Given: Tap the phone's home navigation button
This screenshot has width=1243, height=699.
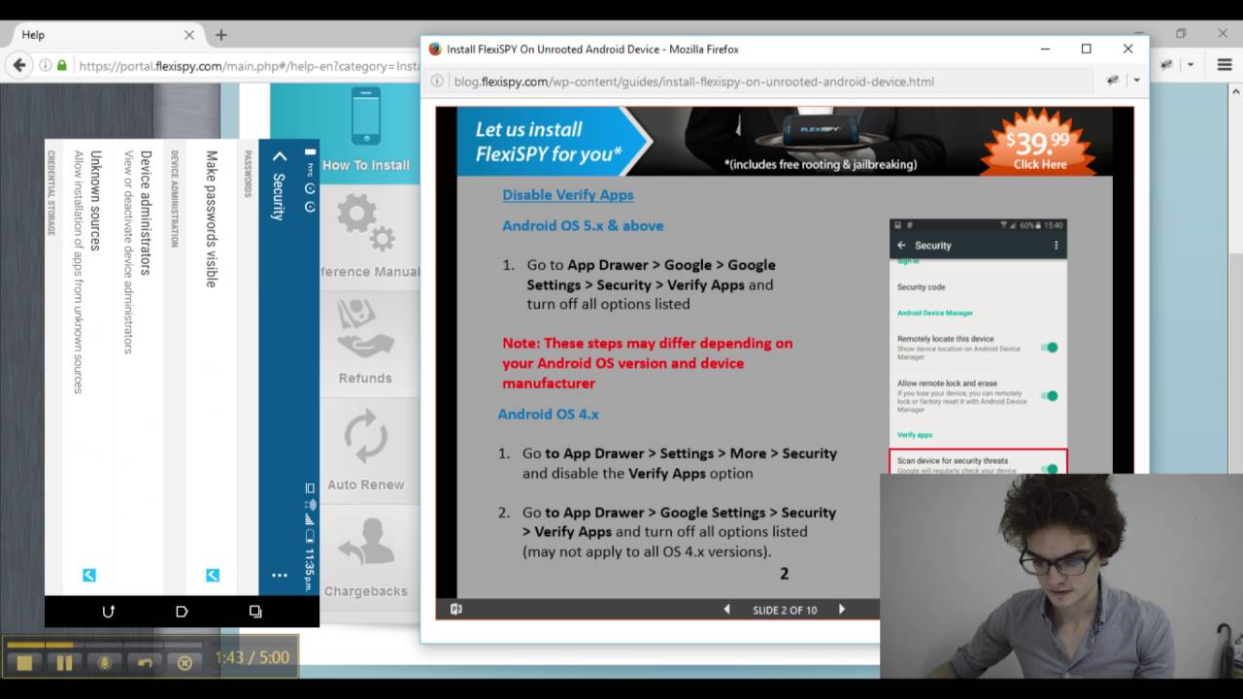Looking at the screenshot, I should (182, 612).
